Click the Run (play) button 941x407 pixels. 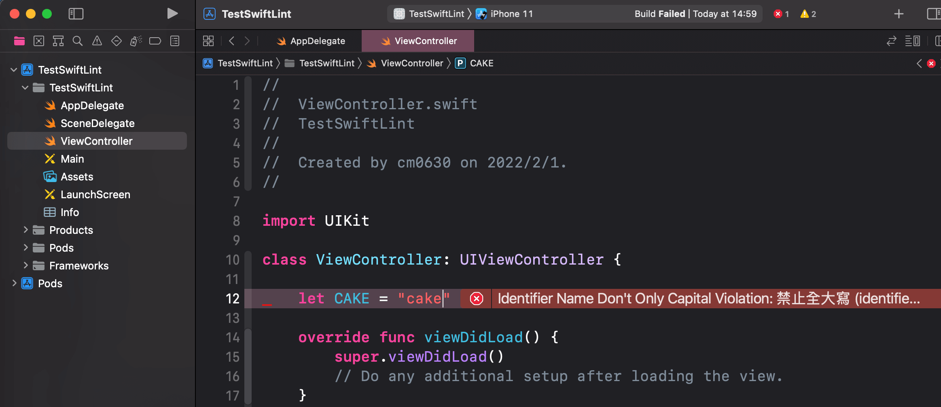(172, 14)
